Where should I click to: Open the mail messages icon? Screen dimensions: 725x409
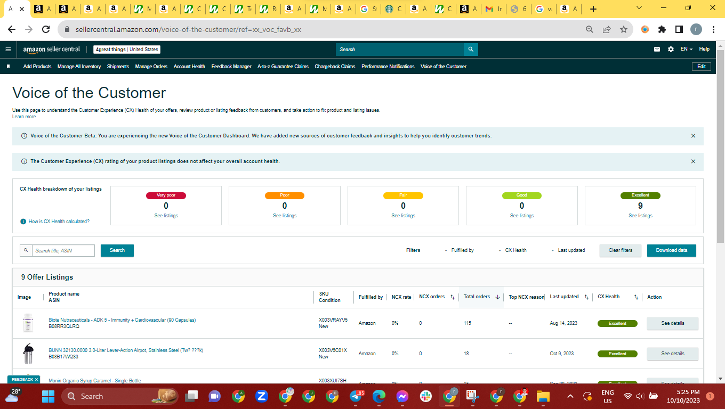coord(657,50)
